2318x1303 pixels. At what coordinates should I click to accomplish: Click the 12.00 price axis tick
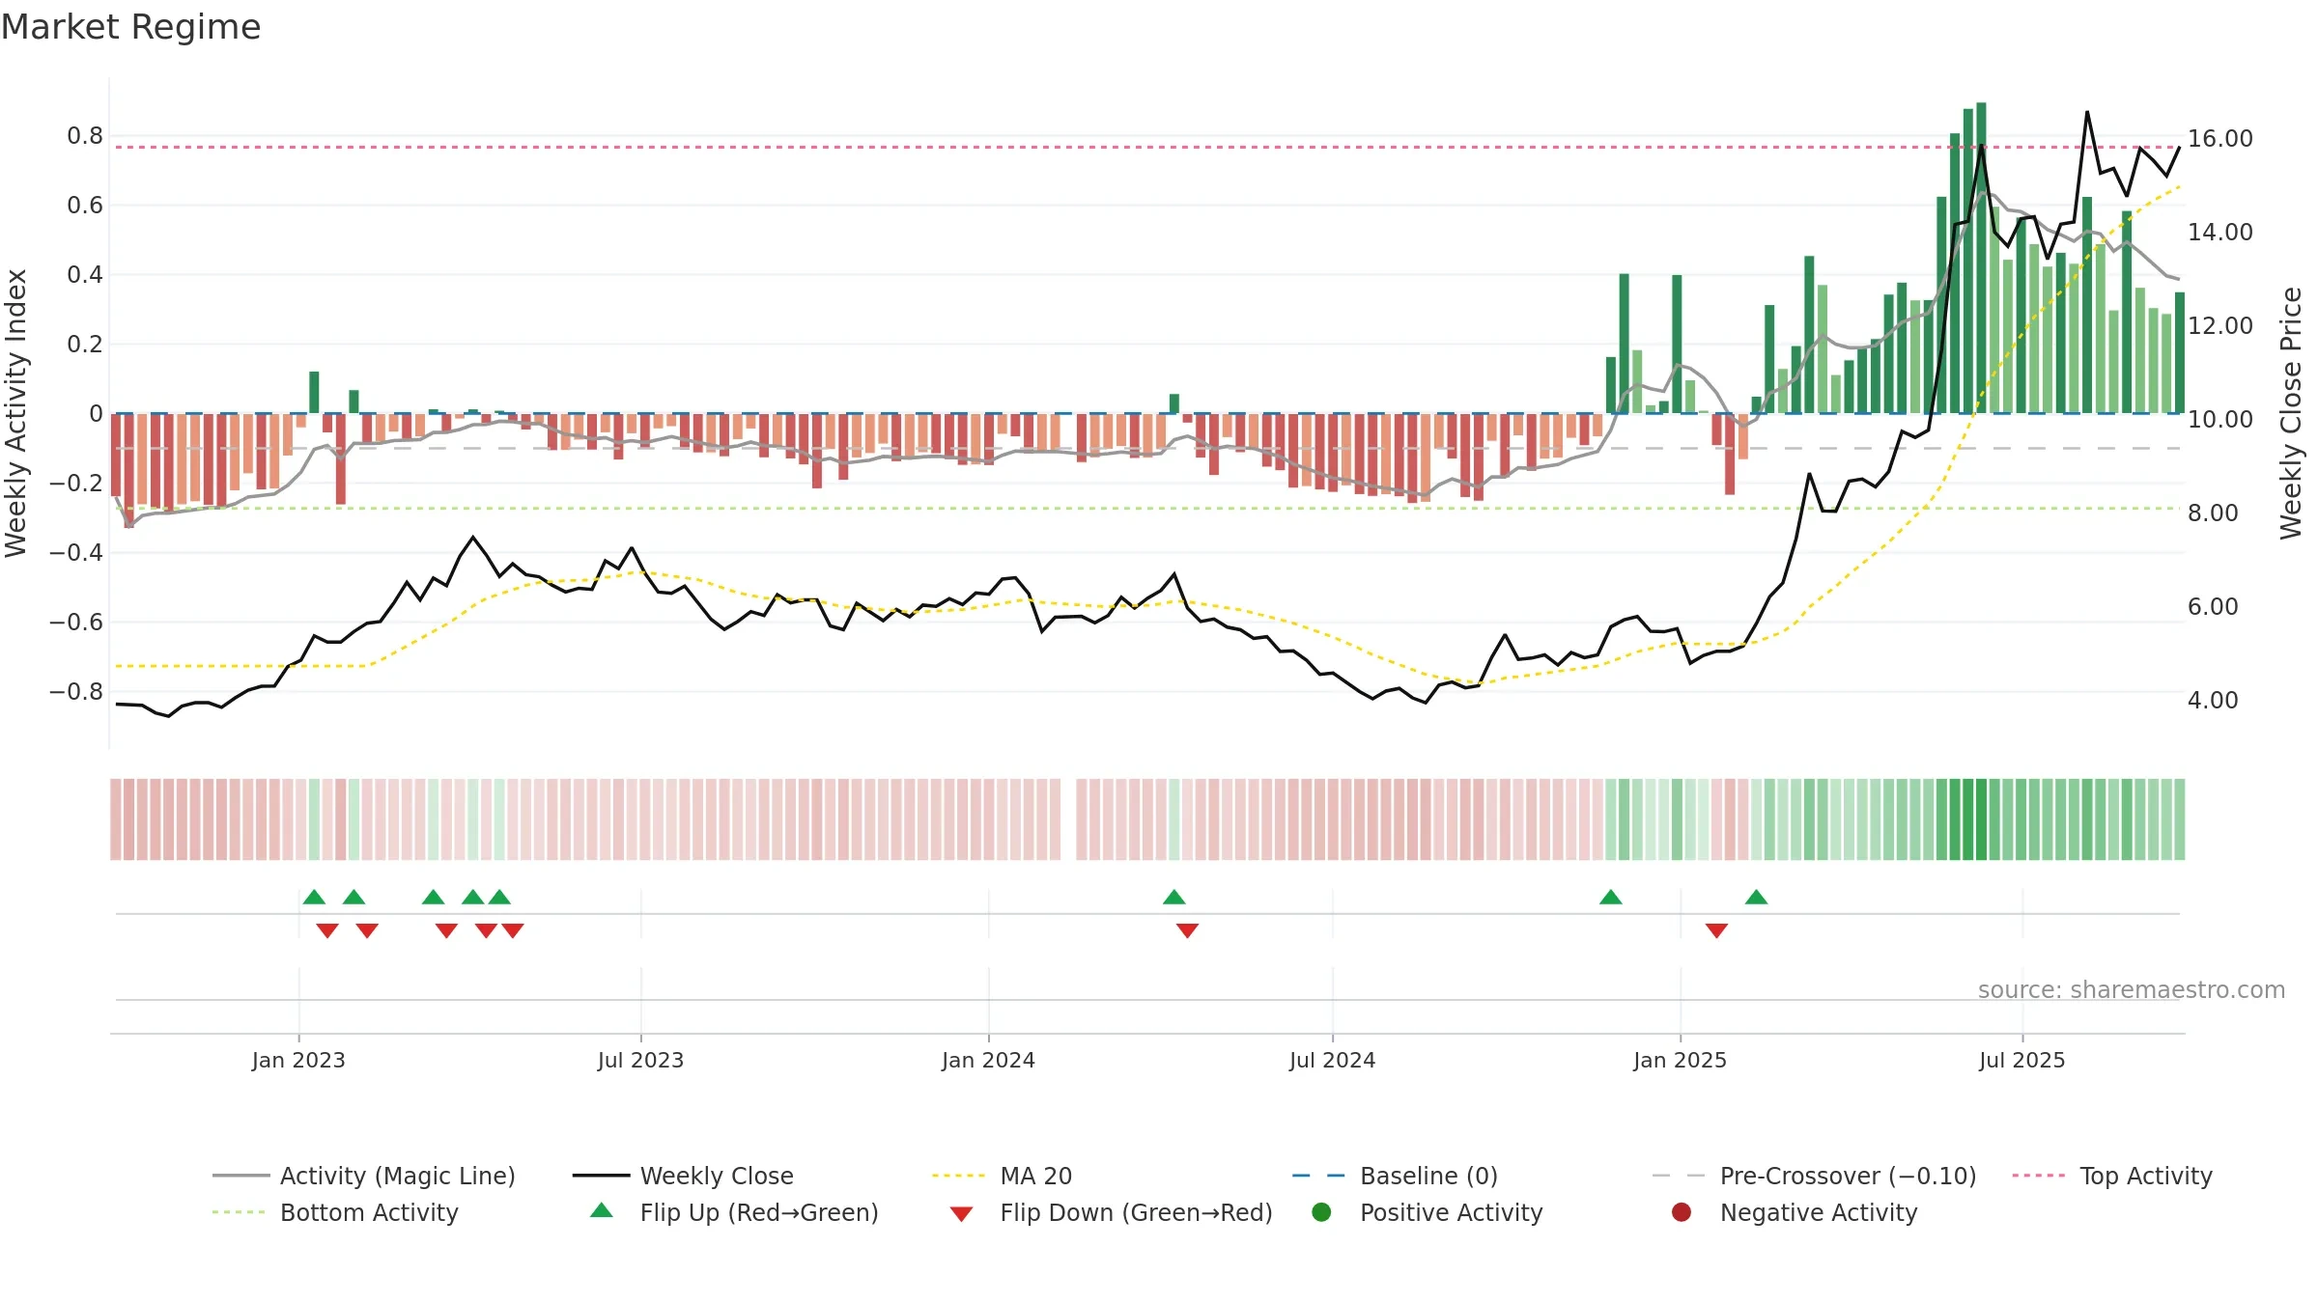point(2219,326)
